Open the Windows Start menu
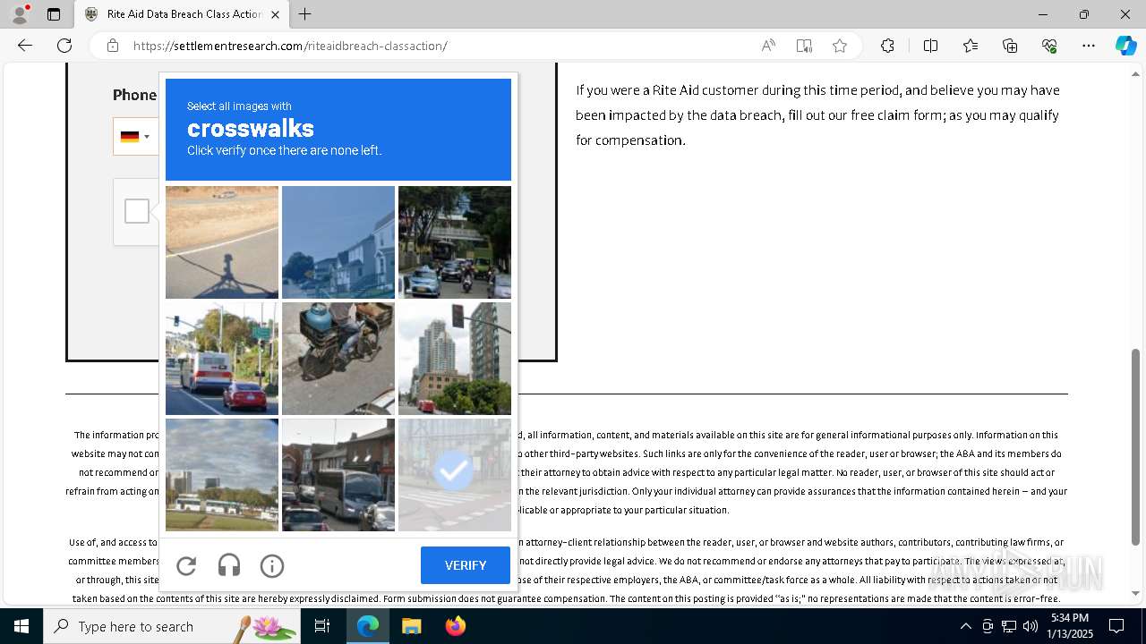Image resolution: width=1146 pixels, height=644 pixels. click(21, 626)
